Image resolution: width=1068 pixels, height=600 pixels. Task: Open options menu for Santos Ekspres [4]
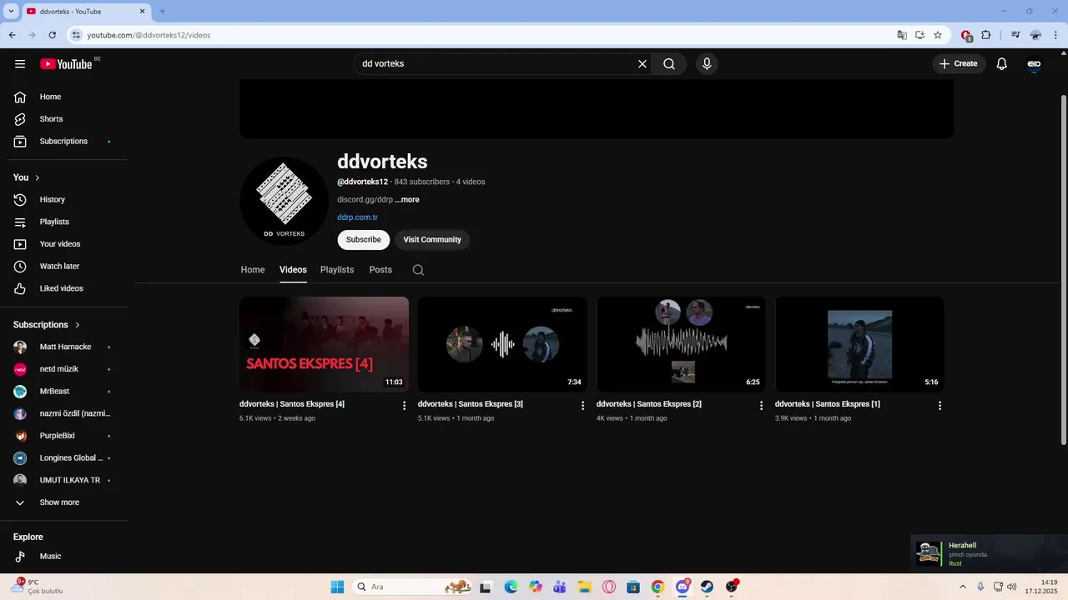pyautogui.click(x=405, y=406)
